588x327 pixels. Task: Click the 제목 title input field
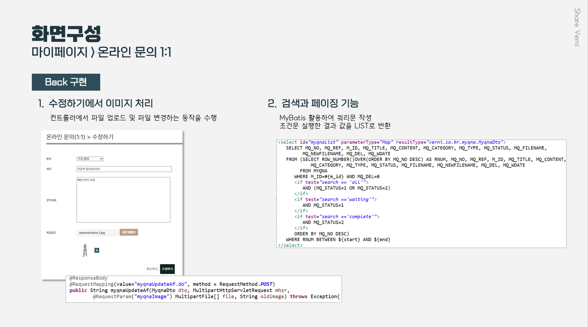tap(124, 169)
